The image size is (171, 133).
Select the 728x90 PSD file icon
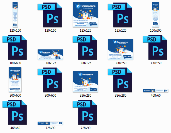[x=85, y=112]
